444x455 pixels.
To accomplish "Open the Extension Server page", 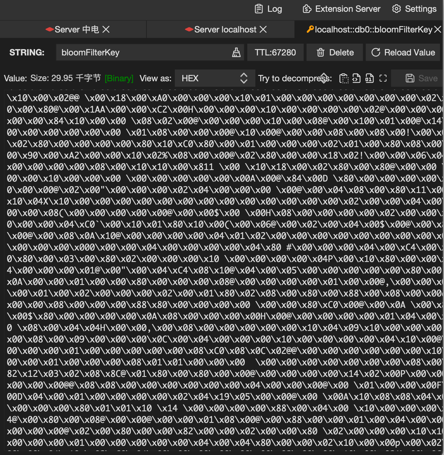I will point(341,9).
